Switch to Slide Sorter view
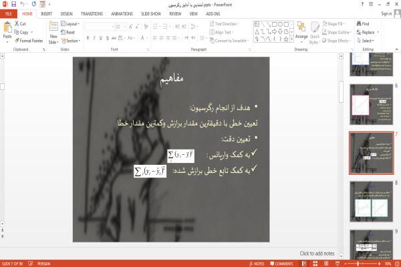The height and width of the screenshot is (267, 401). (315, 264)
